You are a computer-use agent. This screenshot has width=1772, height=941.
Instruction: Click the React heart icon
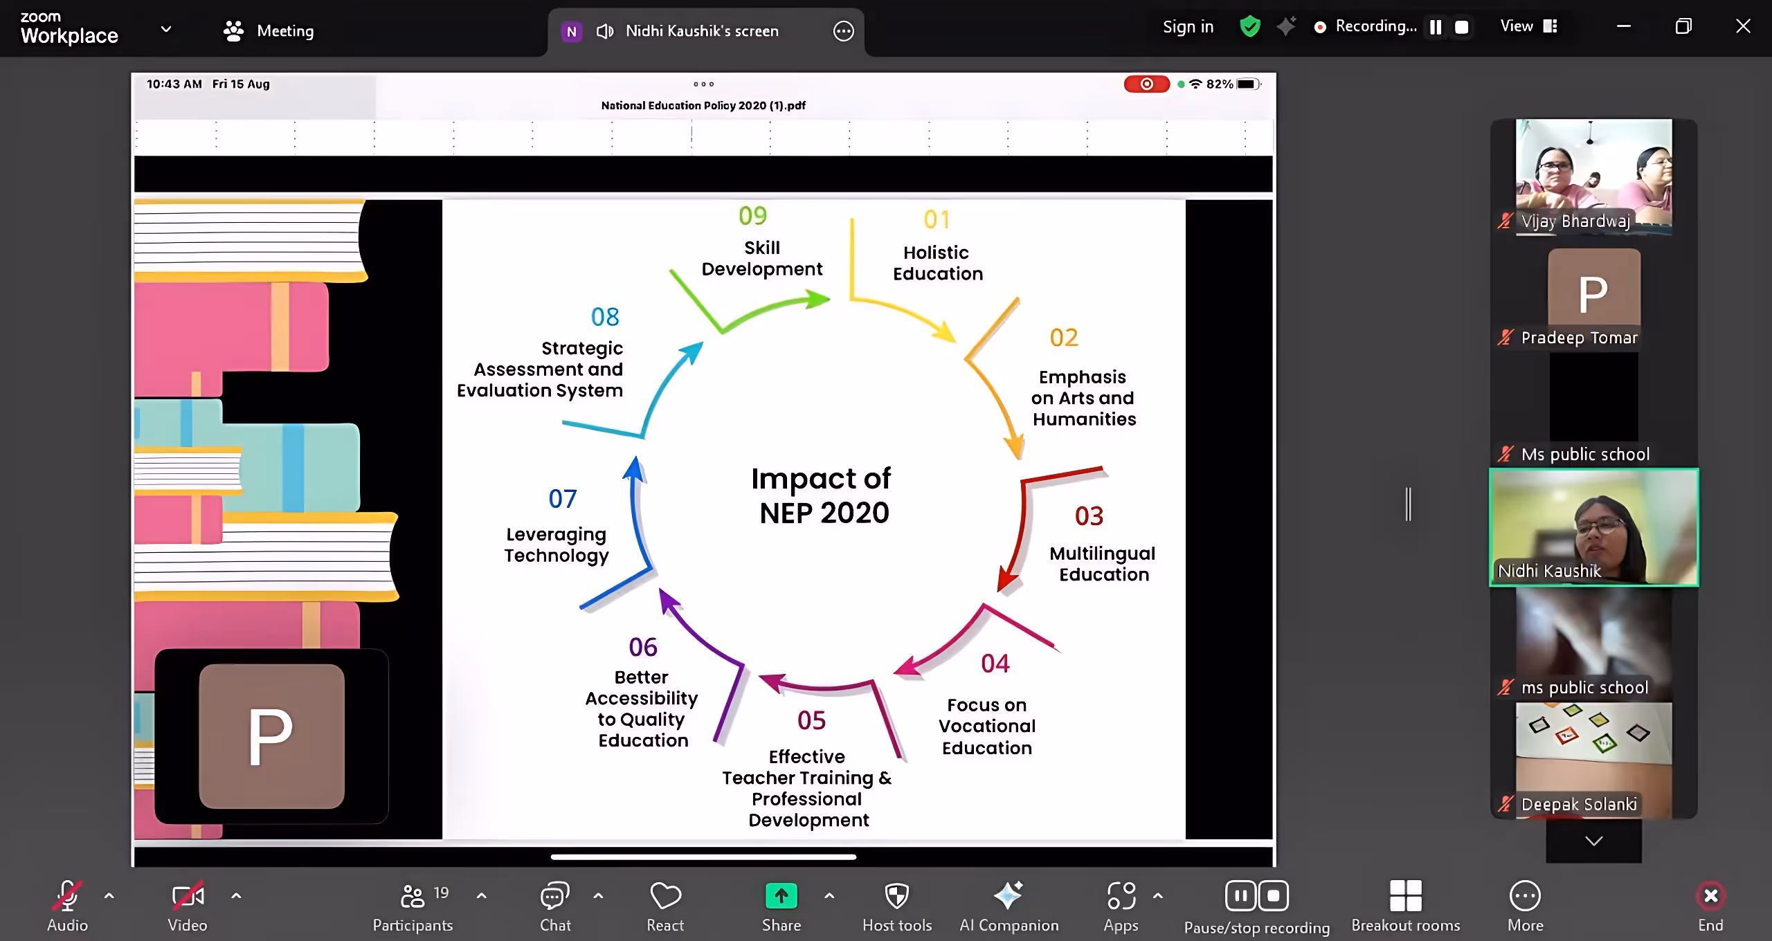coord(665,896)
